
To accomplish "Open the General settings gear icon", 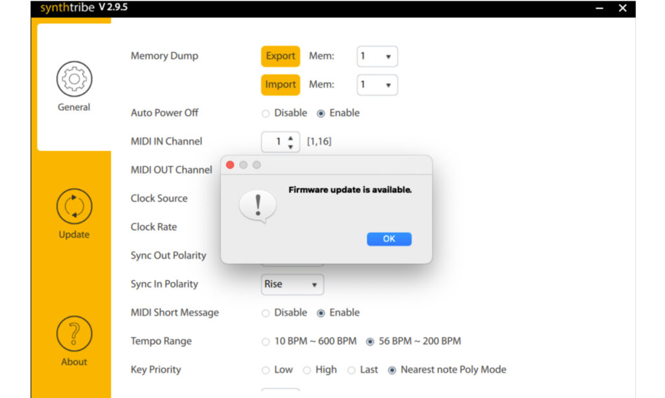I will coord(74,78).
